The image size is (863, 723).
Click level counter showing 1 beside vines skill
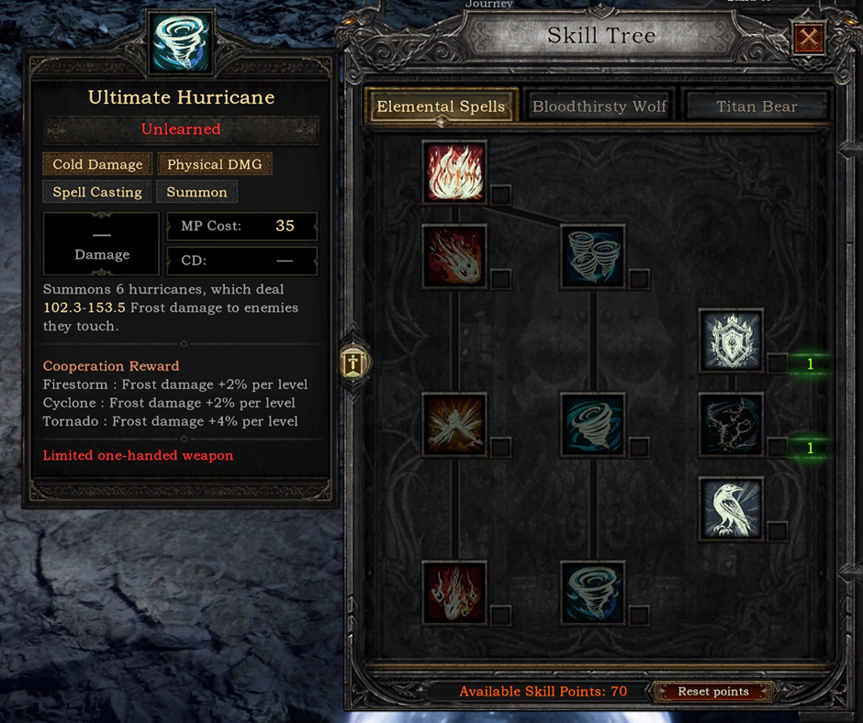point(810,448)
